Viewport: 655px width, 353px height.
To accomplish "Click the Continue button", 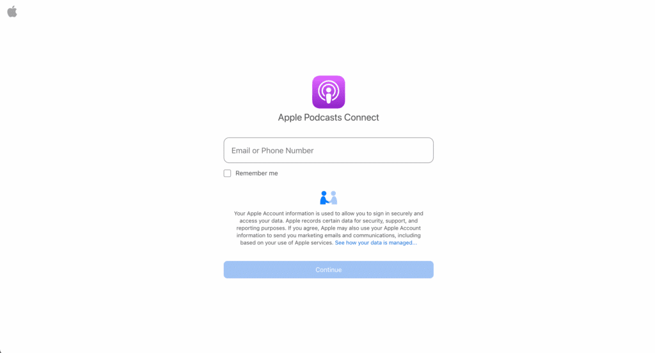I will [328, 270].
